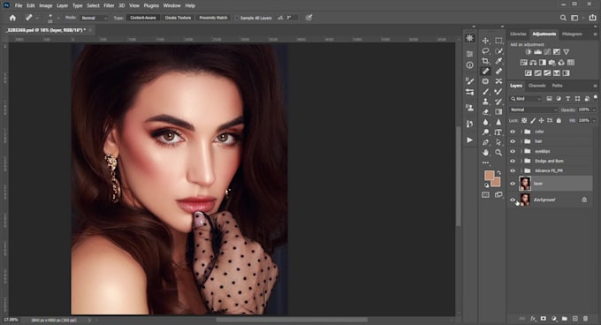This screenshot has height=325, width=601.
Task: Add a Curves adjustment
Action: [x=547, y=52]
